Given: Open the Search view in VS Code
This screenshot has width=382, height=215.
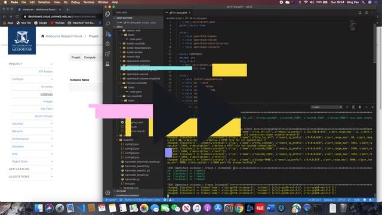Looking at the screenshot, I should pyautogui.click(x=107, y=24).
